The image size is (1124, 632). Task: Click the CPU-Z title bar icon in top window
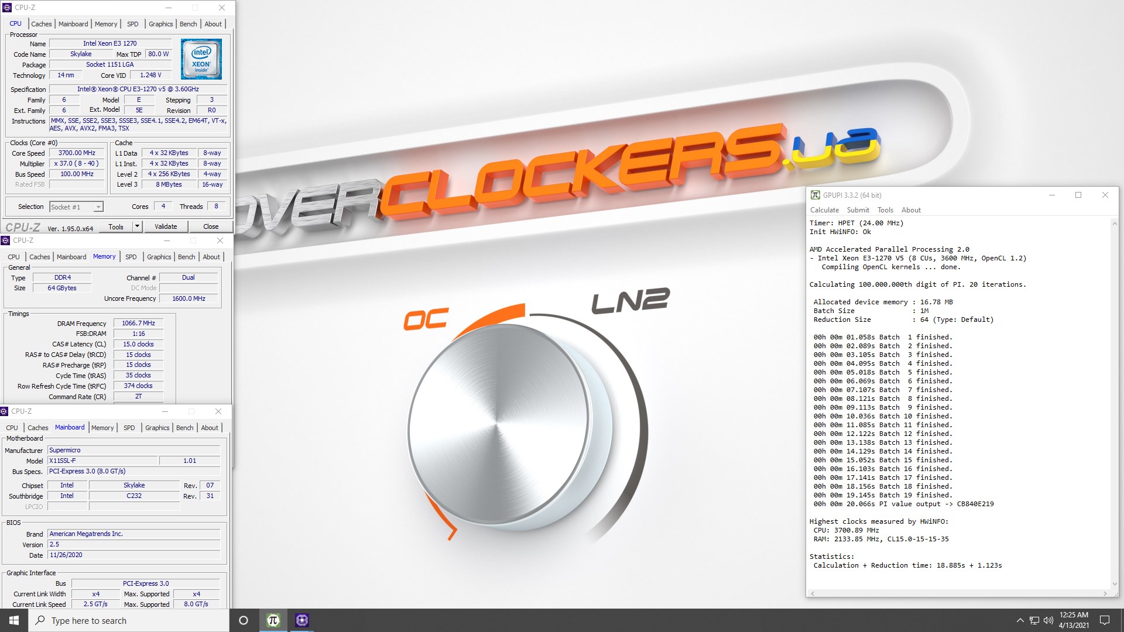pos(7,8)
